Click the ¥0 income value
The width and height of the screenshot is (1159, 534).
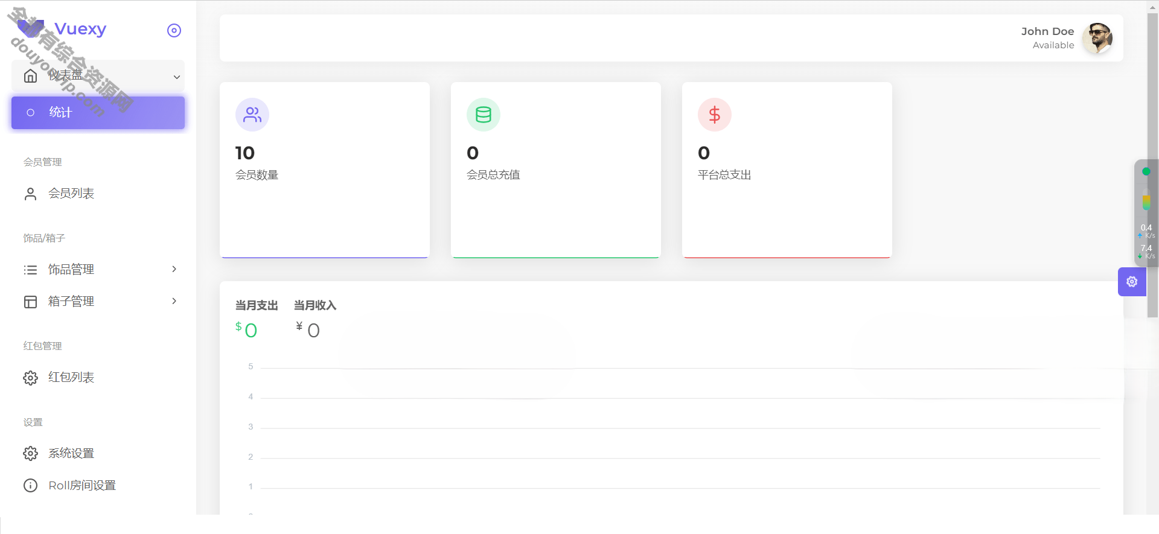click(x=308, y=330)
